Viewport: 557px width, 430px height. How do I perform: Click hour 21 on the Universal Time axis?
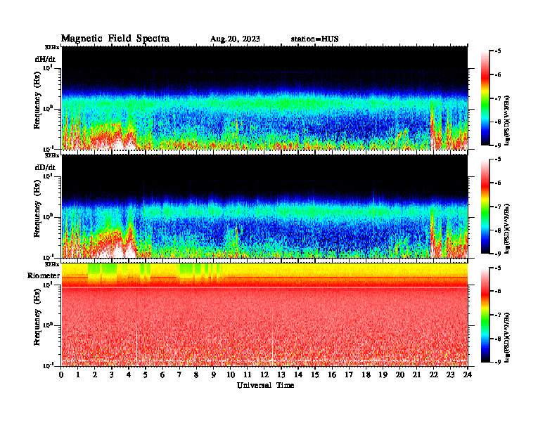point(416,375)
